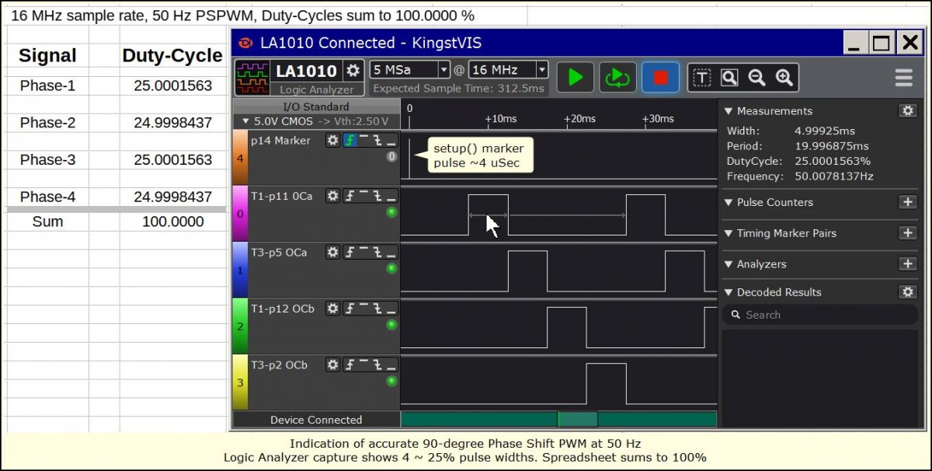Toggle falling edge trigger on T3-p5 OCa
932x471 pixels.
coord(377,253)
